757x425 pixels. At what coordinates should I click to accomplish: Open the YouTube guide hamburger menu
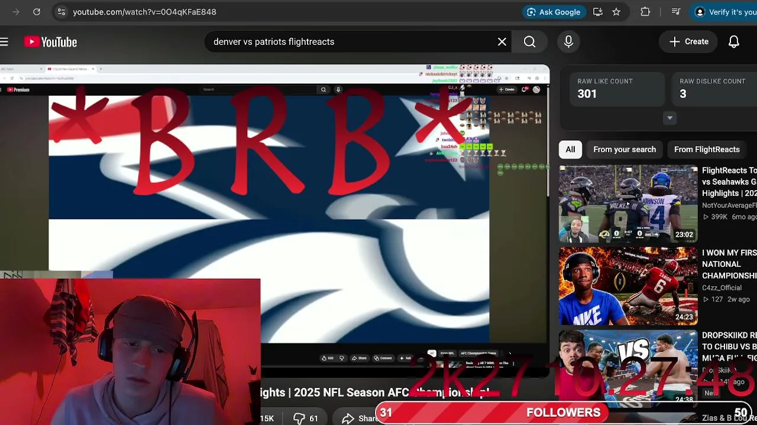pyautogui.click(x=4, y=42)
